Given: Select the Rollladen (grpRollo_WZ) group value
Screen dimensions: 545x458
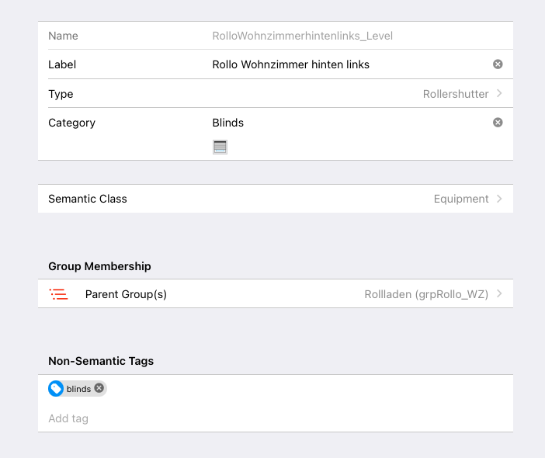Looking at the screenshot, I should (x=425, y=294).
